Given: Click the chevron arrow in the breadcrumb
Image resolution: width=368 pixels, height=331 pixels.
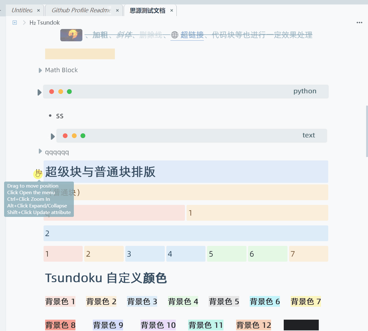Looking at the screenshot, I should (24, 22).
